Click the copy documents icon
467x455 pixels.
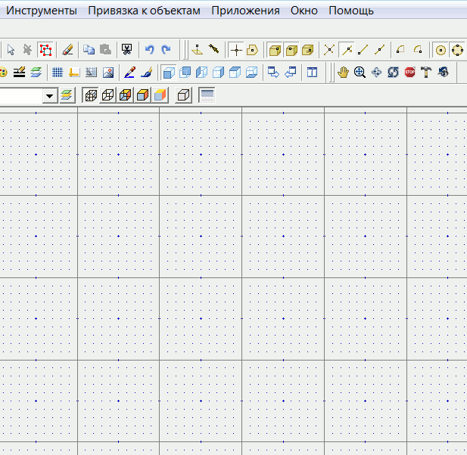pos(89,50)
